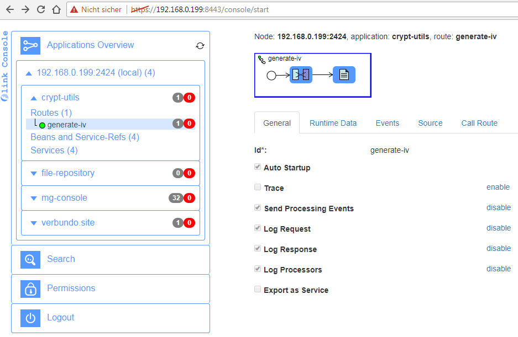The height and width of the screenshot is (337, 518).
Task: Open the Call Route tab
Action: click(479, 123)
